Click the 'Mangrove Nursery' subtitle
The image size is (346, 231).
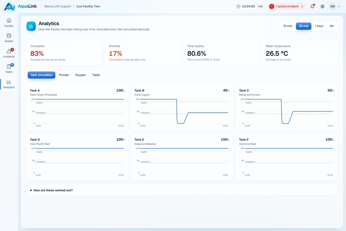[249, 95]
